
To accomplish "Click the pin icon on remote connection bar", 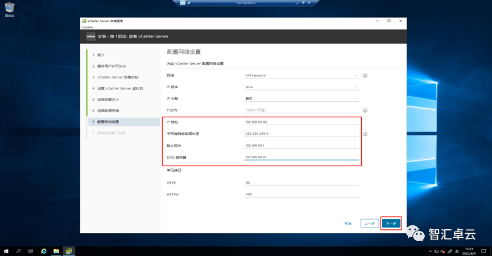I will [x=183, y=3].
